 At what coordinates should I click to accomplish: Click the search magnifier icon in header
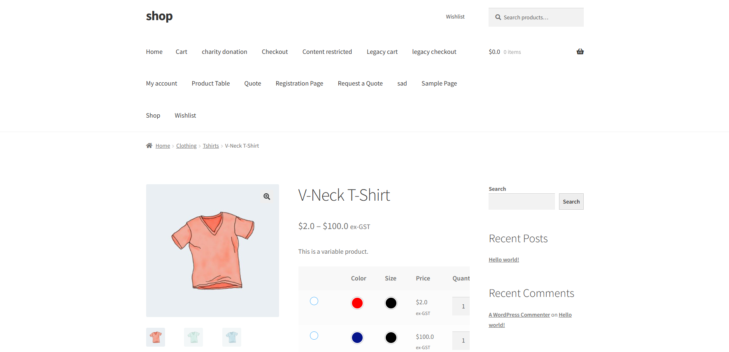pos(498,17)
